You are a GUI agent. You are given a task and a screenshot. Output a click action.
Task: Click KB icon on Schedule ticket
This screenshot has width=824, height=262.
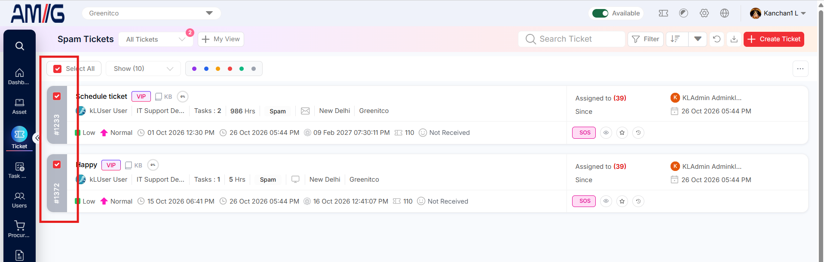(163, 97)
